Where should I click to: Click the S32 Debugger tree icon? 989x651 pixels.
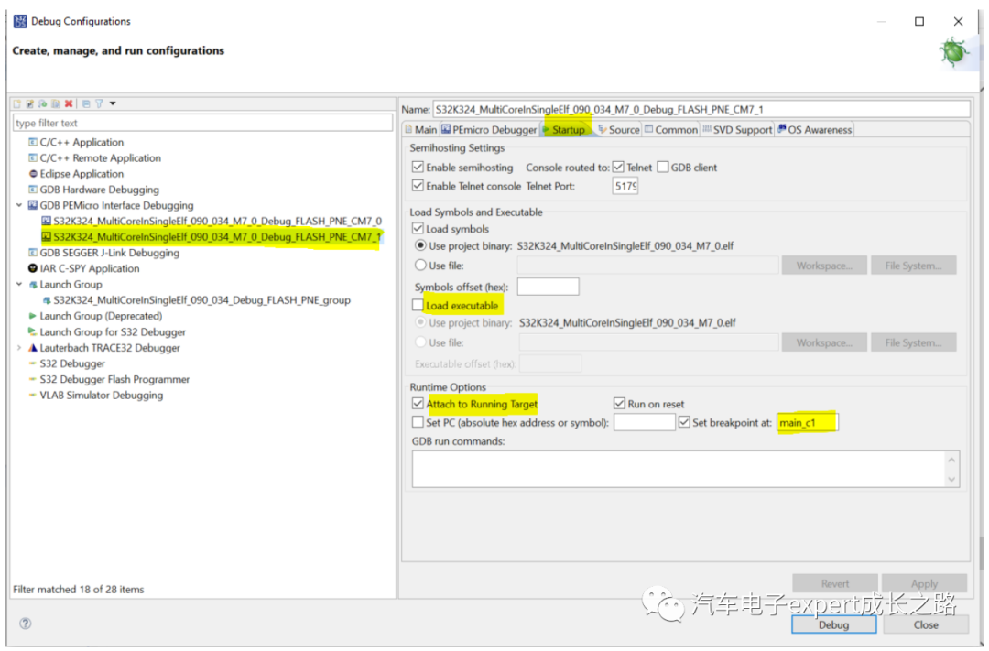pyautogui.click(x=33, y=363)
